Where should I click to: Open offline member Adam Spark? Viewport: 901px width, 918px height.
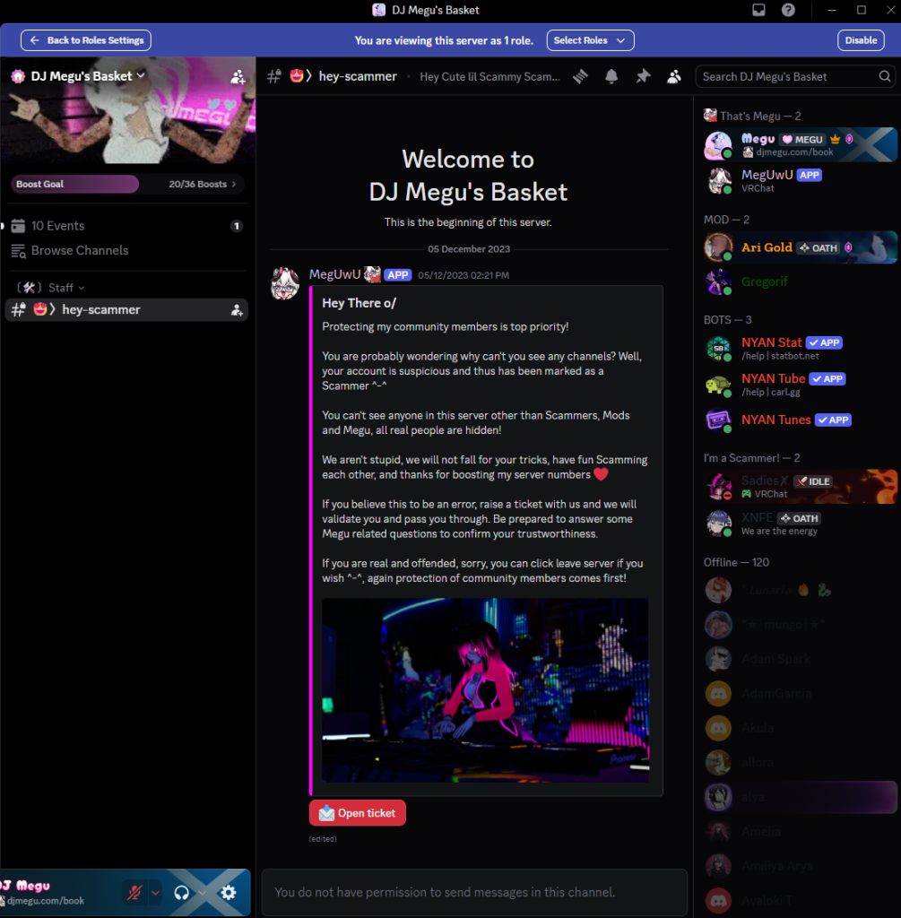pos(800,659)
